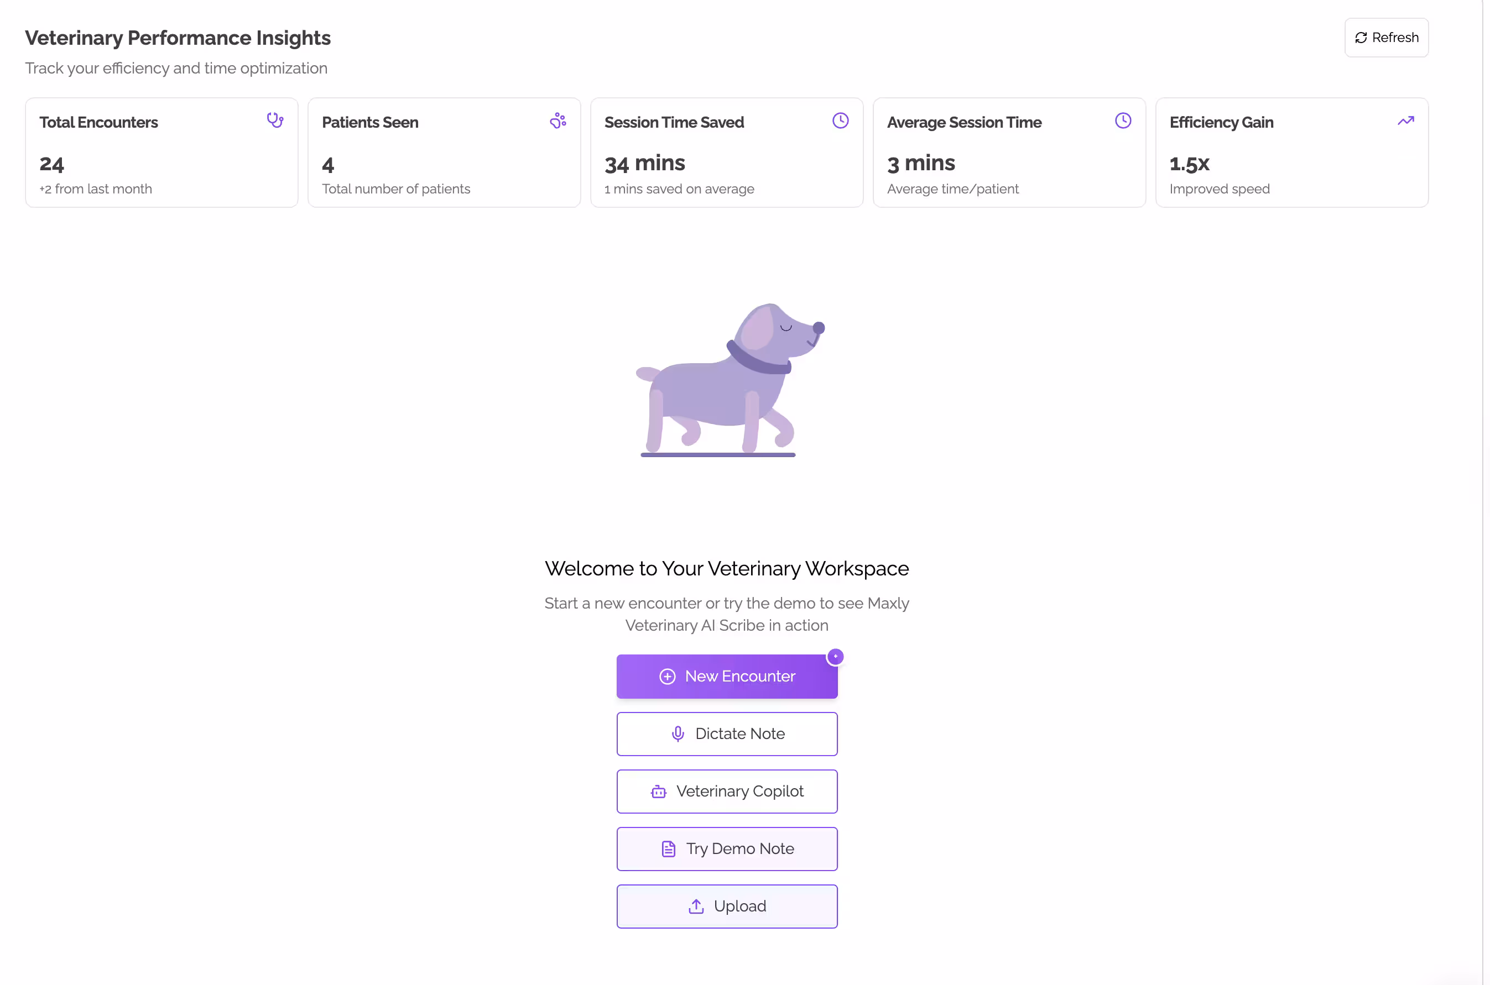The width and height of the screenshot is (1490, 985).
Task: Click the purple dog illustration
Action: [x=730, y=379]
